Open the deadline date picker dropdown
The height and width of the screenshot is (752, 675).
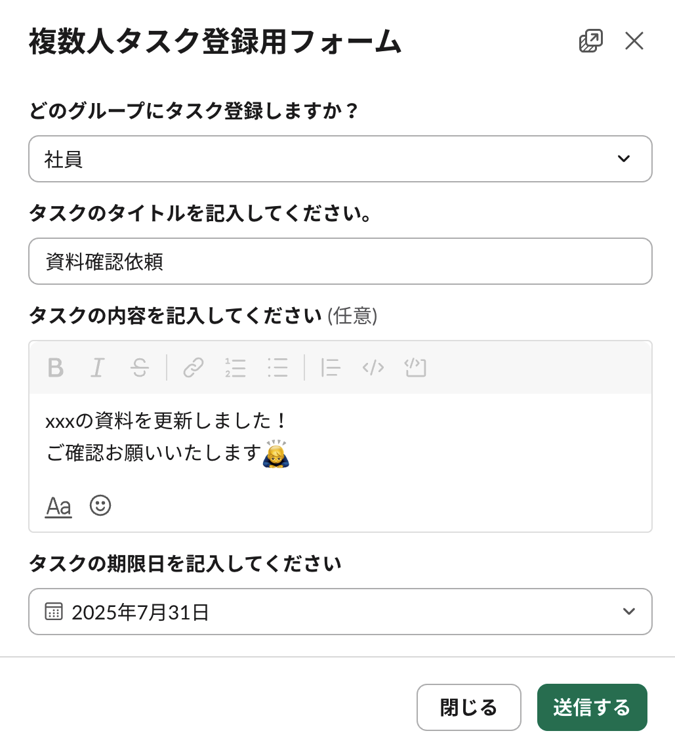340,612
